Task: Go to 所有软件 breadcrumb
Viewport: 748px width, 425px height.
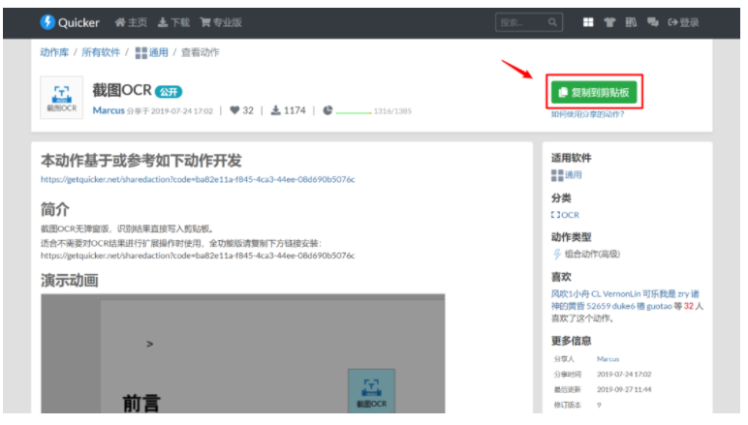Action: [x=101, y=52]
